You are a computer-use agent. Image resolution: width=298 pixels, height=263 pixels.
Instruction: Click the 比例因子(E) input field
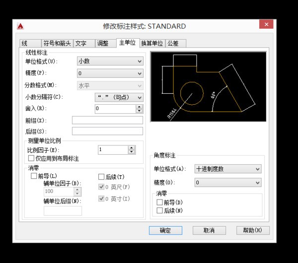point(113,150)
